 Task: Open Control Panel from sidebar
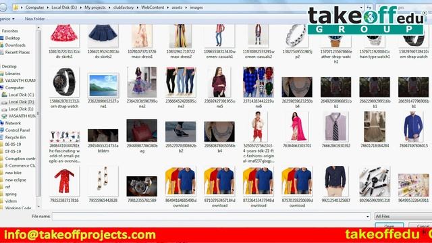click(x=18, y=130)
